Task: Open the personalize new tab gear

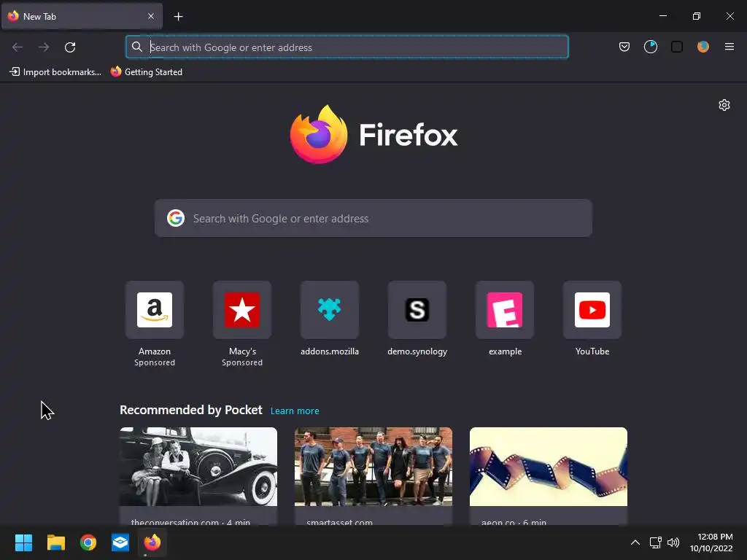Action: (x=724, y=105)
